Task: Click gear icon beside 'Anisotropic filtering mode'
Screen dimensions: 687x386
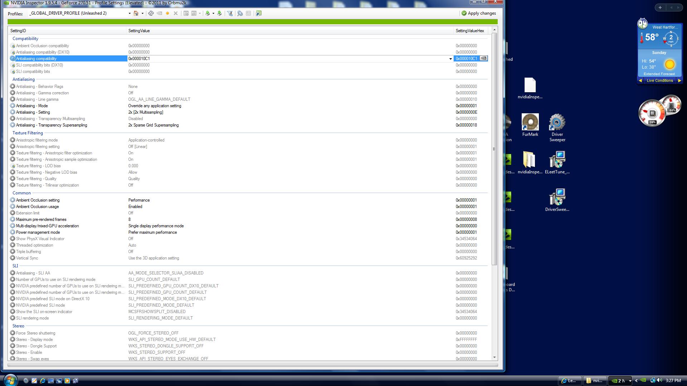Action: coord(13,140)
